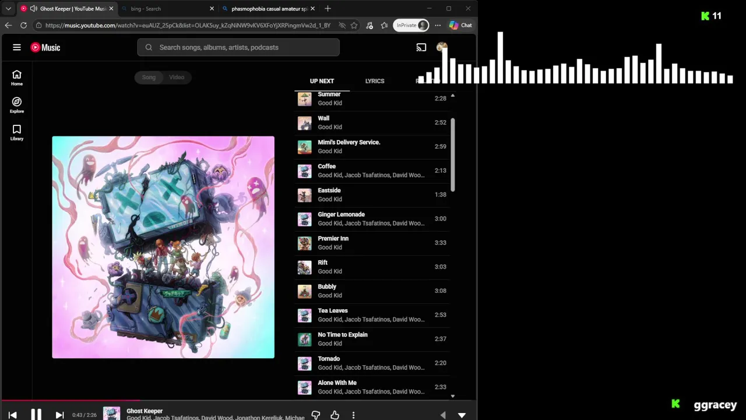
Task: Play "Alone With Me" from the queue
Action: (372, 387)
